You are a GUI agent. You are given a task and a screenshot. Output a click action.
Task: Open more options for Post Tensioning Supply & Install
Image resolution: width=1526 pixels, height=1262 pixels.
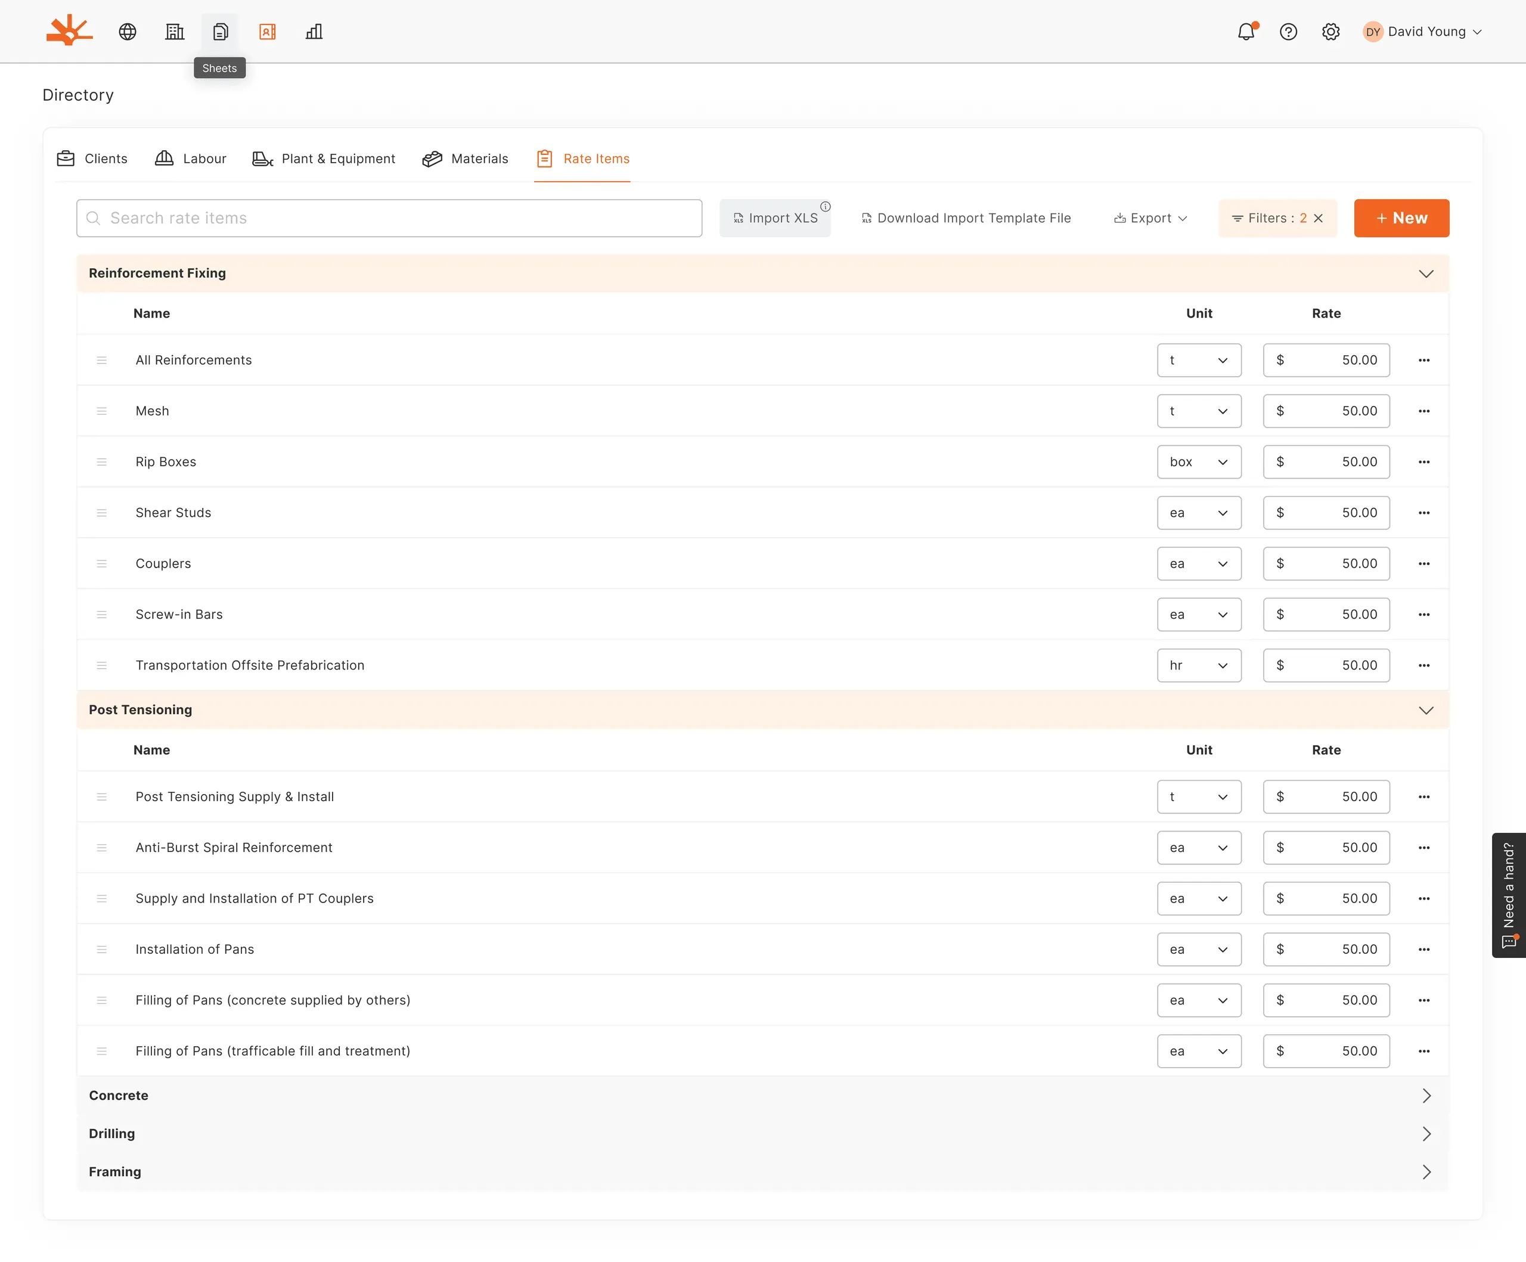click(1424, 797)
